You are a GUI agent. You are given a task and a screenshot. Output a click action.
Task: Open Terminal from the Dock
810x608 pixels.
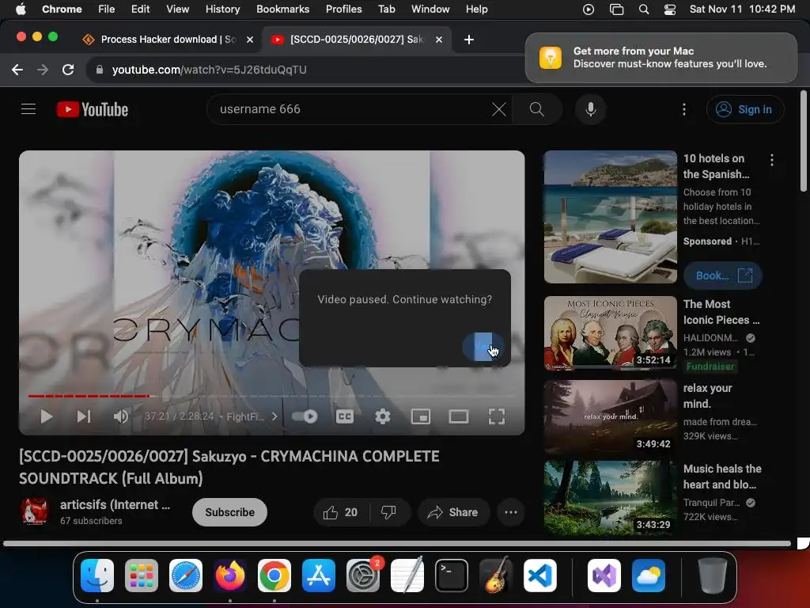pos(452,576)
